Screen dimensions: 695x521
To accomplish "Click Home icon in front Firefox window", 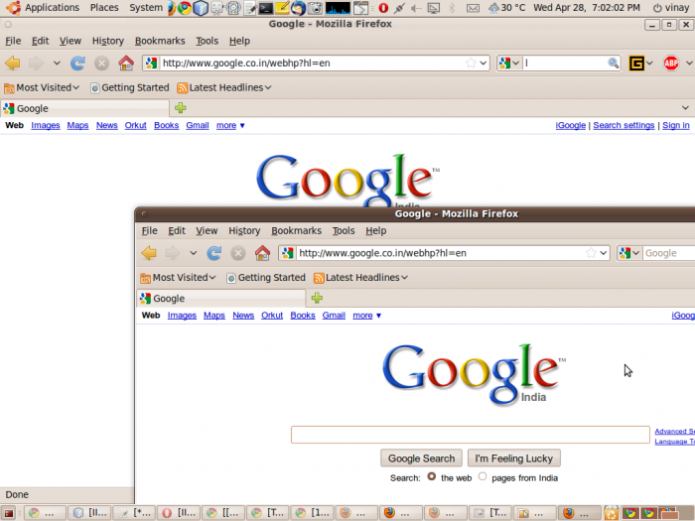I will pos(262,253).
